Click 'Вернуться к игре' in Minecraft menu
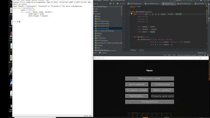The height and width of the screenshot is (118, 210). (150, 79)
